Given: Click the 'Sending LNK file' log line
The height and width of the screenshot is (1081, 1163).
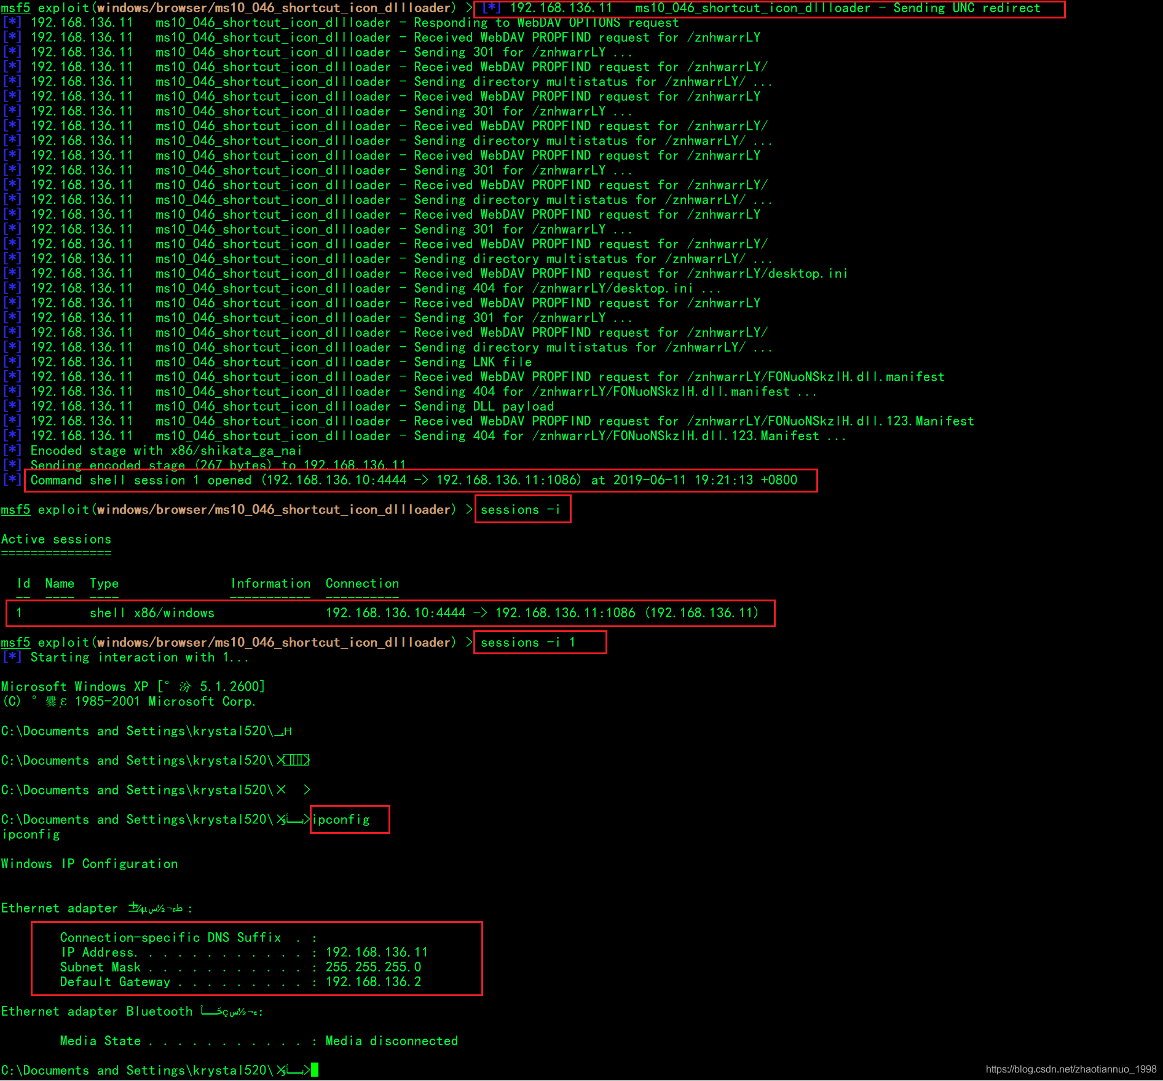Looking at the screenshot, I should (x=267, y=362).
